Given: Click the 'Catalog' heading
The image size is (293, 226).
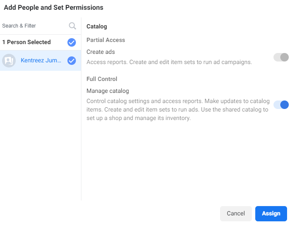Looking at the screenshot, I should pyautogui.click(x=97, y=26).
